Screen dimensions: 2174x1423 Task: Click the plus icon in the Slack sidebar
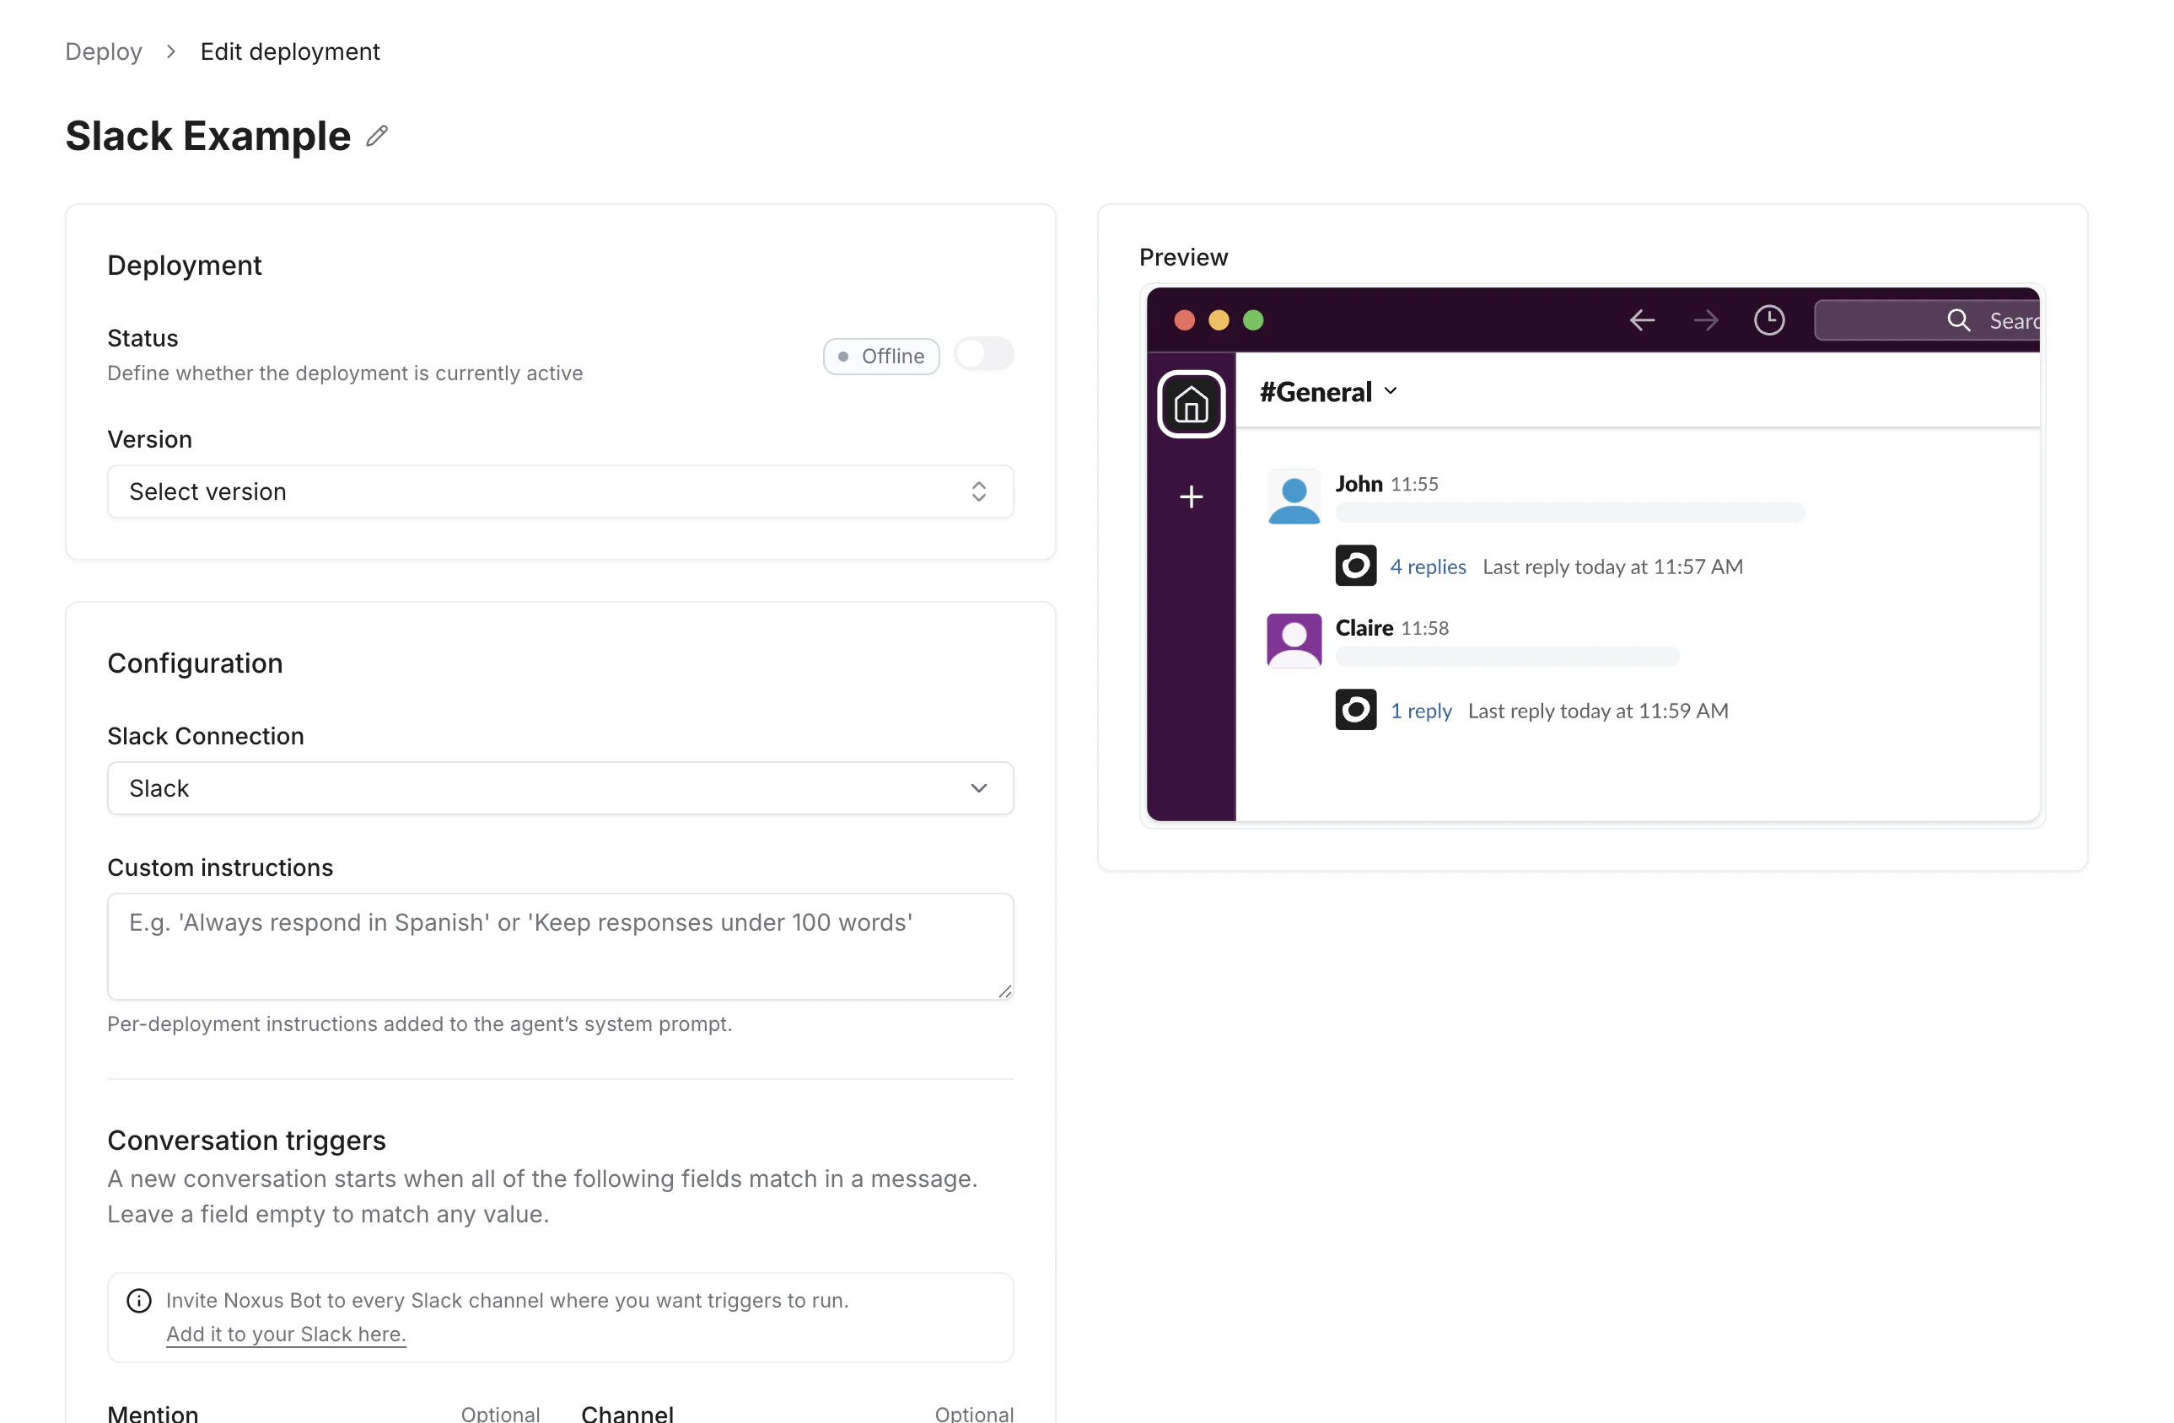pyautogui.click(x=1191, y=497)
